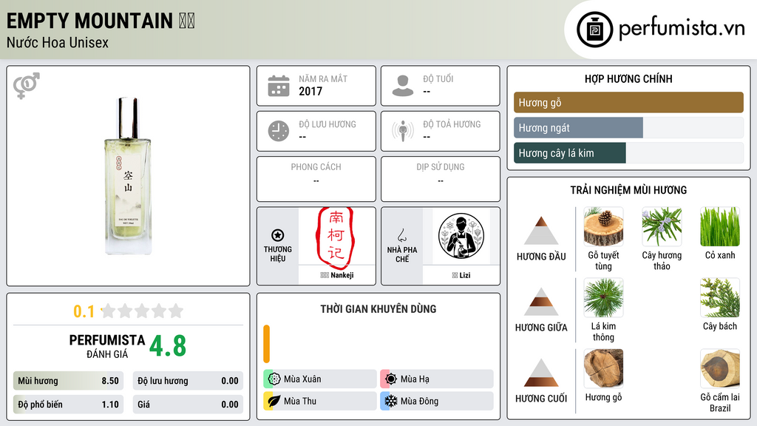
Task: Click the 2017 release year value
Action: pyautogui.click(x=310, y=91)
